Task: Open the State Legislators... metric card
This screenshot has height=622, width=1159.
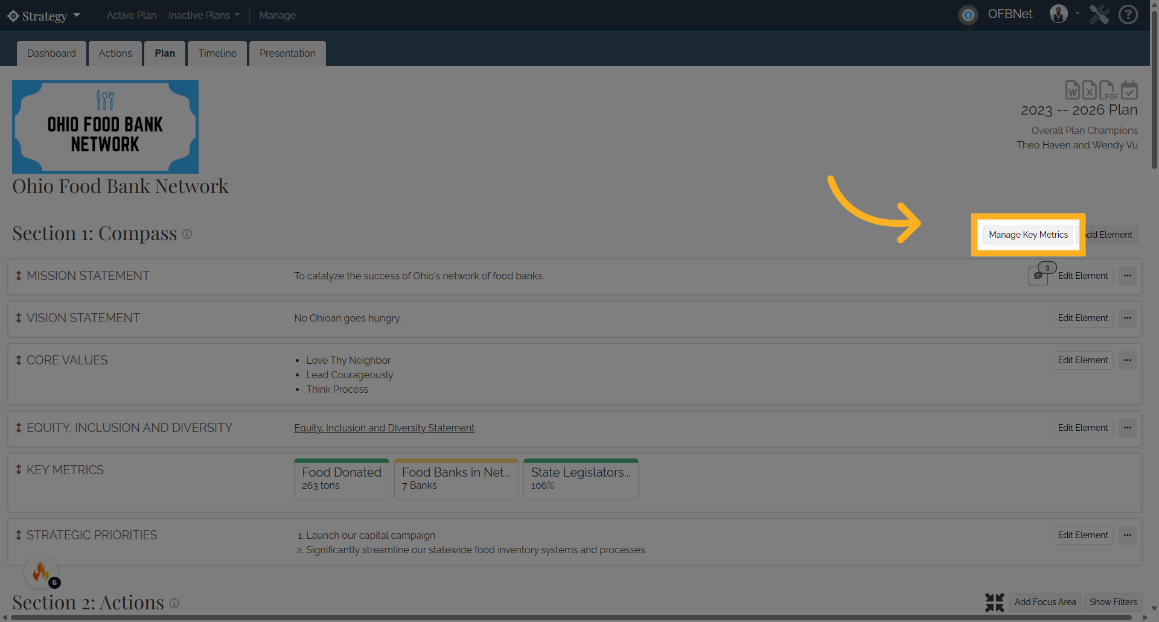Action: click(581, 479)
